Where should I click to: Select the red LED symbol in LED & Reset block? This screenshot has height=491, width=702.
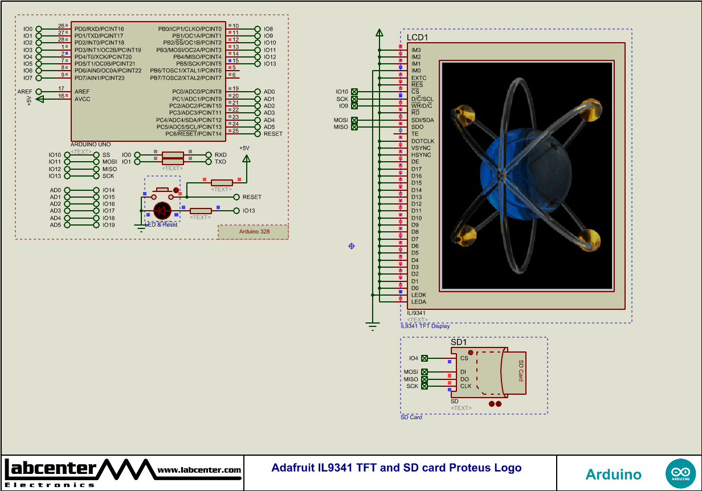[x=162, y=212]
